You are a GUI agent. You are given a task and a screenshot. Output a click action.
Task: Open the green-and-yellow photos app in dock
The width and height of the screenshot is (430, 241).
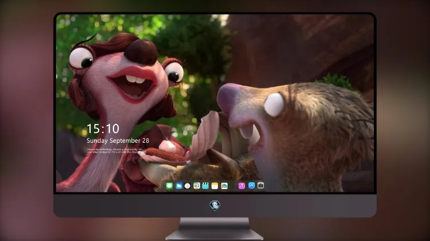click(x=224, y=186)
